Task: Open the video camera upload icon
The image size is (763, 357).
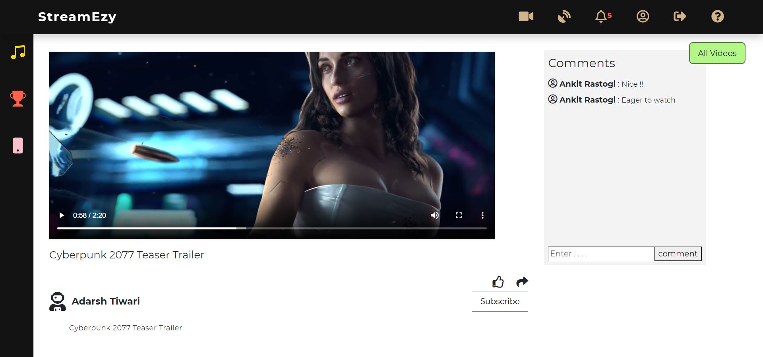Action: tap(526, 16)
